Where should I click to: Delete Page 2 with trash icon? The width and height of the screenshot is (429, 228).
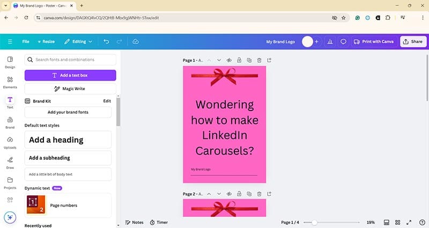pyautogui.click(x=259, y=194)
